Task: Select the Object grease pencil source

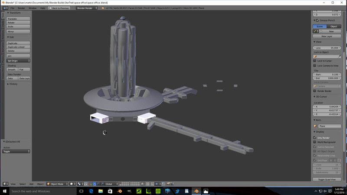Action: point(334,26)
